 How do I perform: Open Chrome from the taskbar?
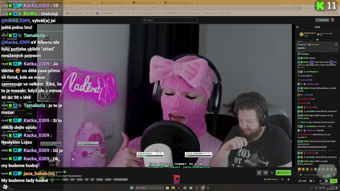pyautogui.click(x=203, y=188)
